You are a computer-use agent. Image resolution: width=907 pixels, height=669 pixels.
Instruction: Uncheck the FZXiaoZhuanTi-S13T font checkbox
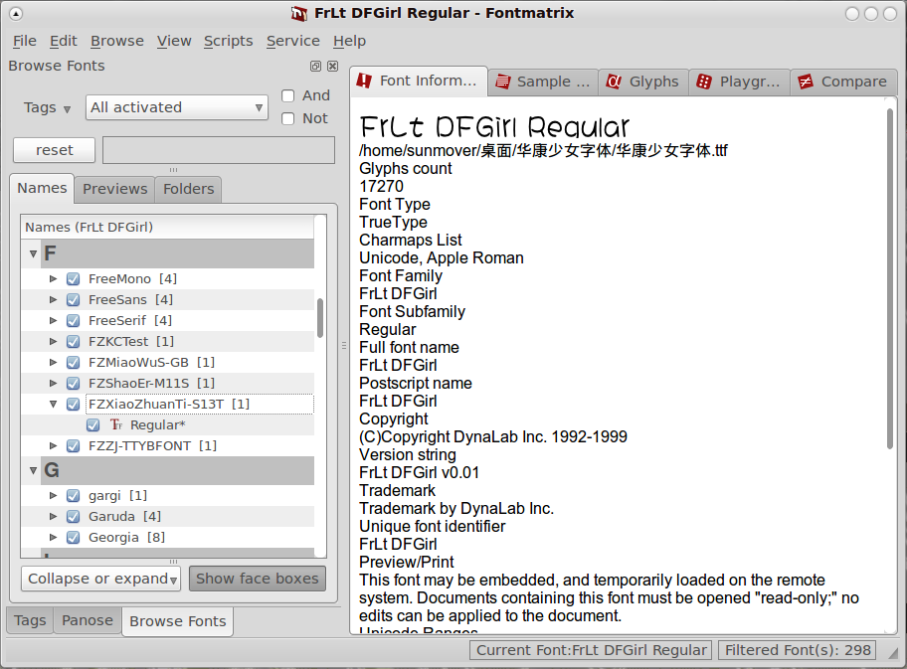coord(73,405)
